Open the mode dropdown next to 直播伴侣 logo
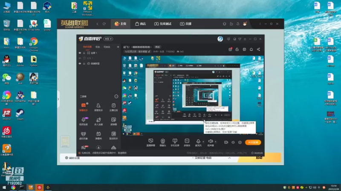The image size is (341, 191). 108,39
